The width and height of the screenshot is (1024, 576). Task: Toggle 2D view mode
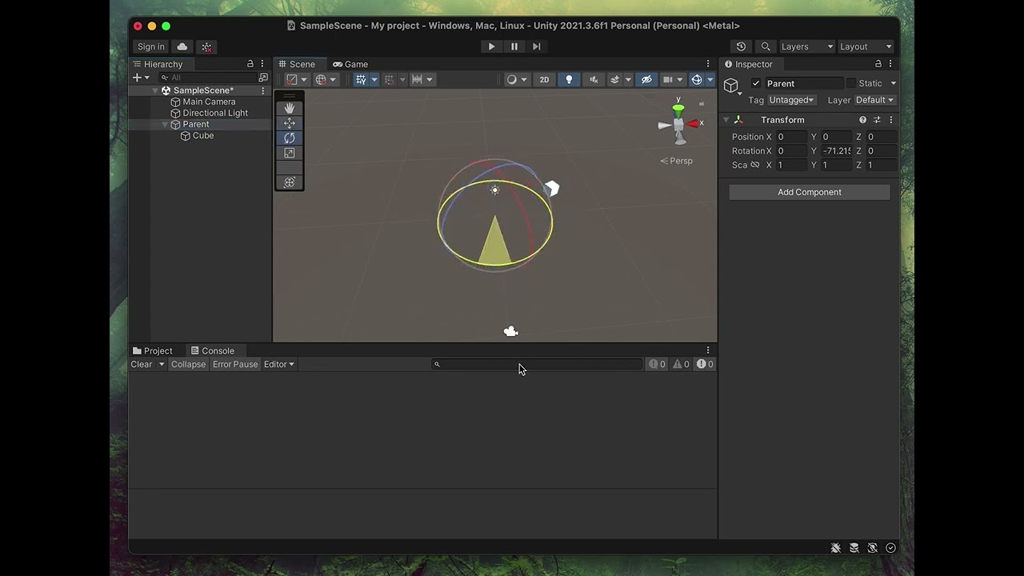[x=544, y=79]
